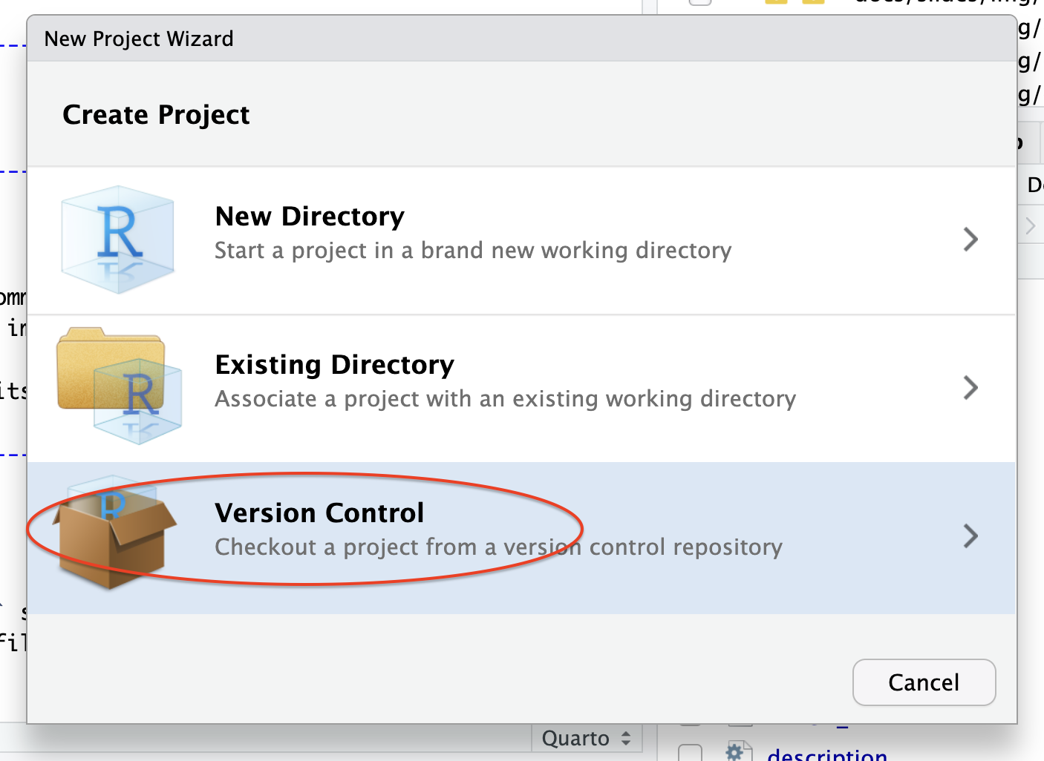Click the New Directory R cube icon
This screenshot has height=761, width=1044.
(x=118, y=239)
